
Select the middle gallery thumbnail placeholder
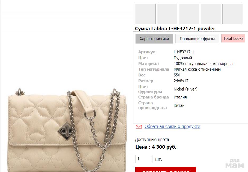[189, 14]
